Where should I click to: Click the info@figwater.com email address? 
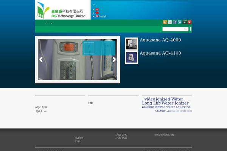click(x=164, y=135)
